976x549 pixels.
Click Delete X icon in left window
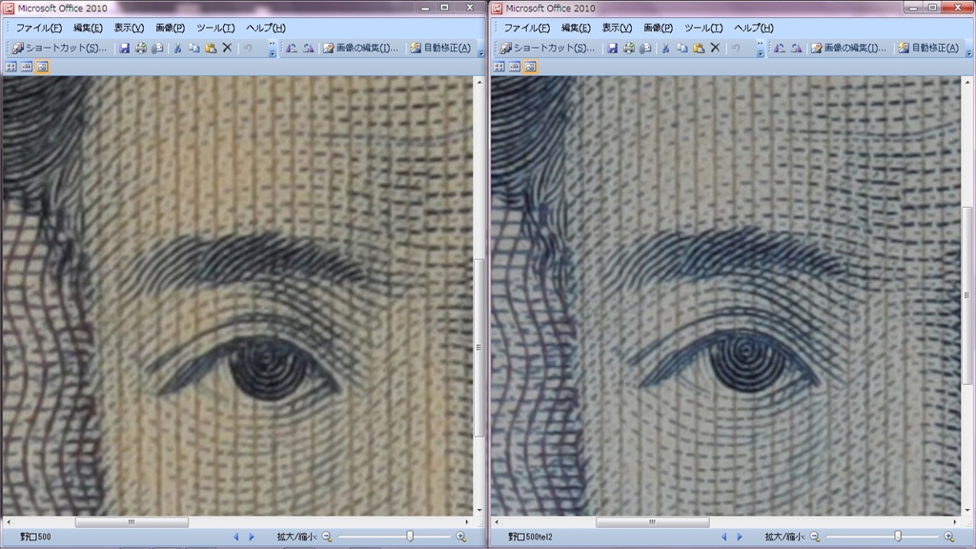point(227,48)
